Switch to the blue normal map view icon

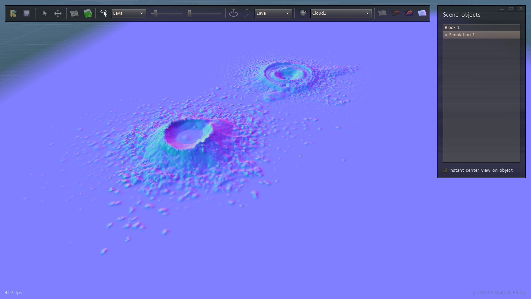(x=422, y=13)
